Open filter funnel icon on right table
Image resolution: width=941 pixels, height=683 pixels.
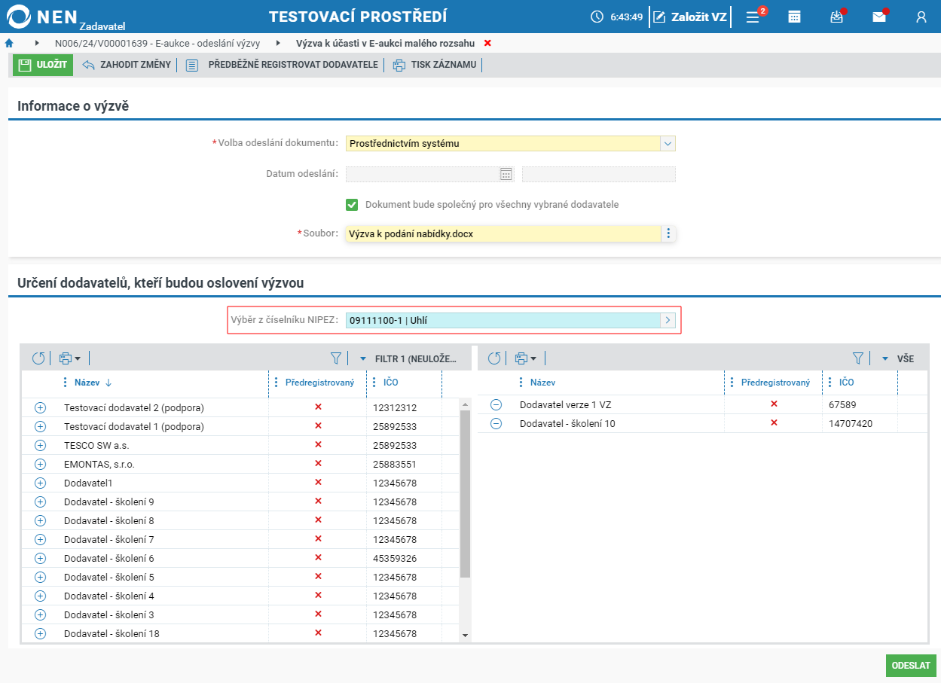click(x=857, y=358)
